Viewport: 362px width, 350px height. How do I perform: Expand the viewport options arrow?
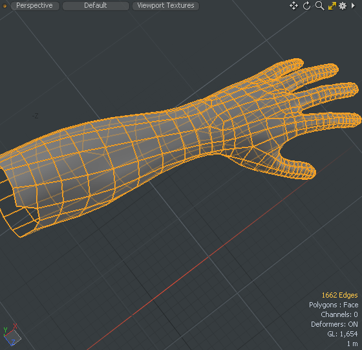pos(353,5)
